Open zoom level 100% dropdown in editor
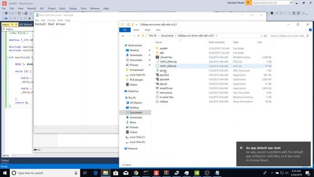Viewport: 314px width, 177px height. 12,155
